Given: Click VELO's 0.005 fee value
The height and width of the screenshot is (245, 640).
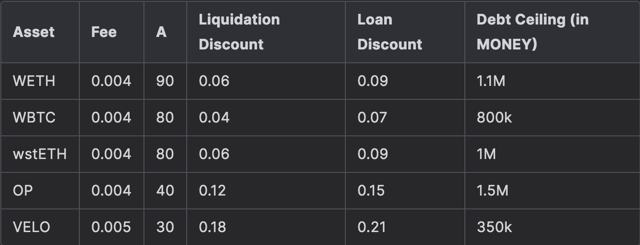Looking at the screenshot, I should pyautogui.click(x=111, y=227).
